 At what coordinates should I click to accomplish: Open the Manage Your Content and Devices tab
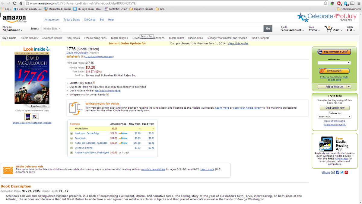point(227,38)
